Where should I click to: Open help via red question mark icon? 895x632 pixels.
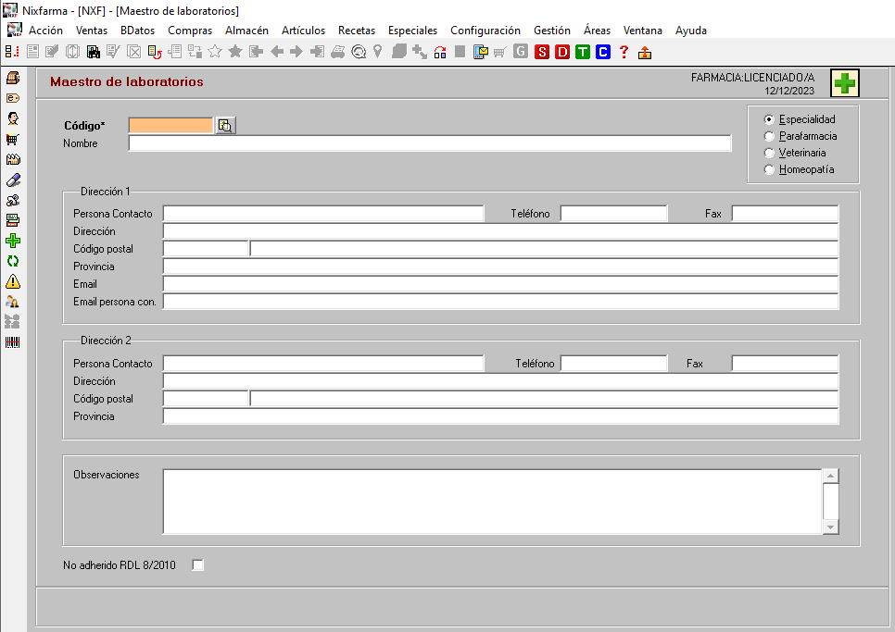624,52
